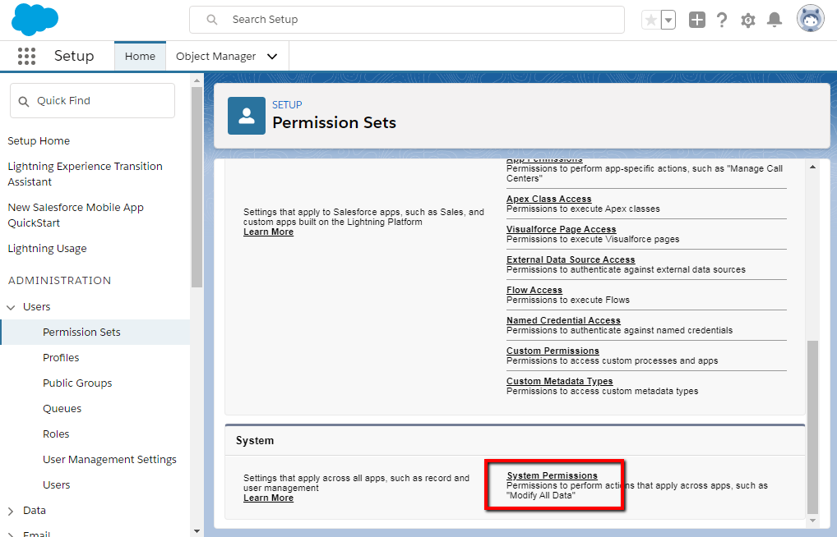The width and height of the screenshot is (837, 537).
Task: Click the Quick Find search box
Action: (92, 101)
